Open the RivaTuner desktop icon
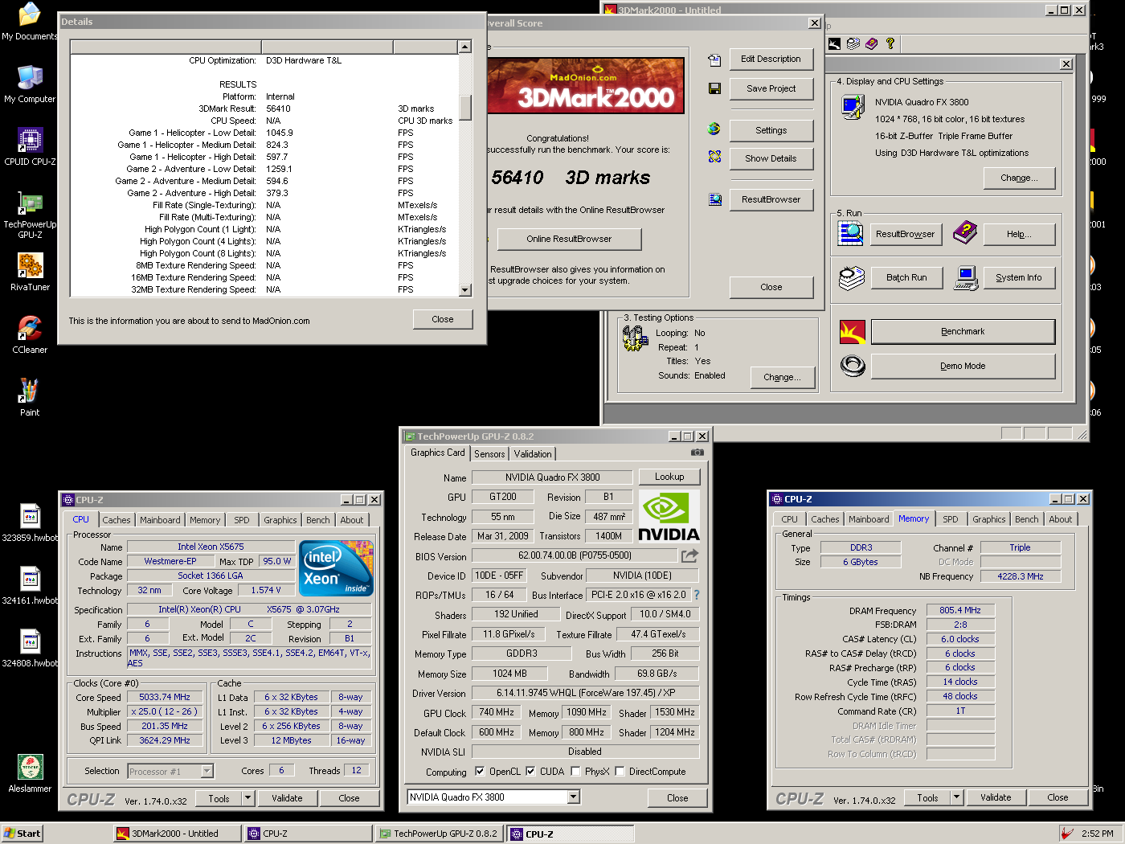 tap(30, 265)
